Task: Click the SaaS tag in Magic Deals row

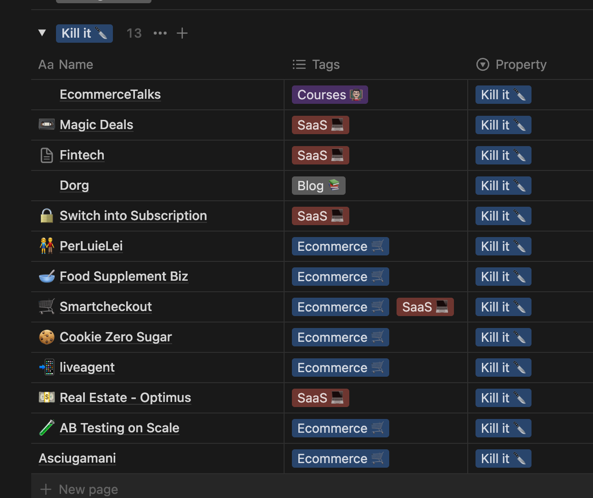Action: coord(320,125)
